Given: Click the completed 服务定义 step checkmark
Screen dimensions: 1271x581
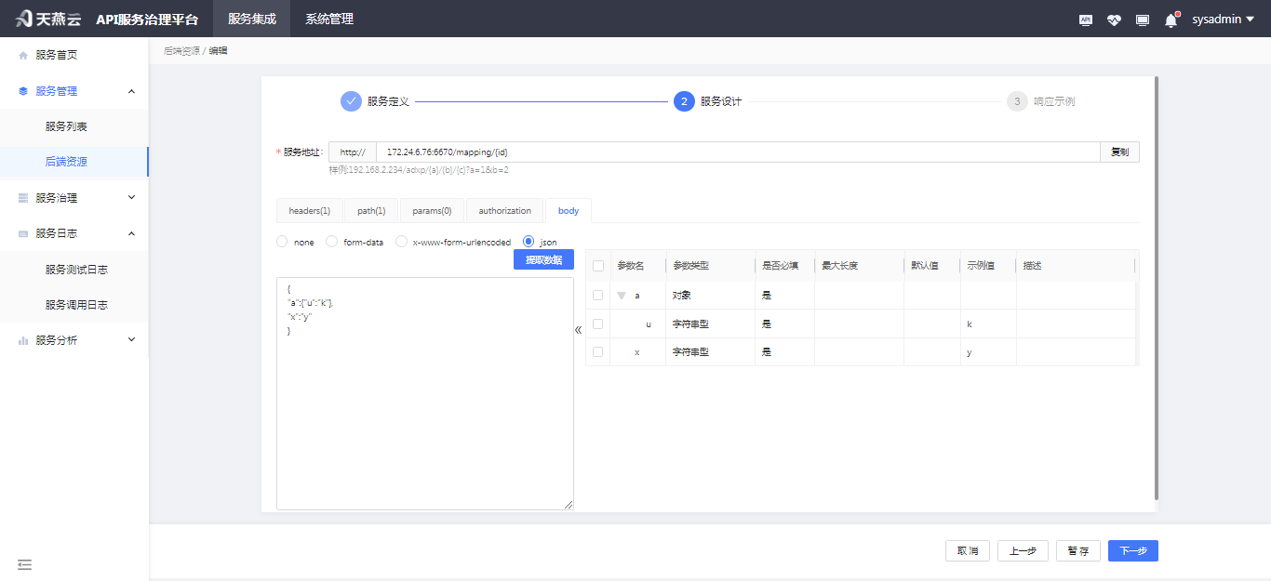Looking at the screenshot, I should click(351, 101).
